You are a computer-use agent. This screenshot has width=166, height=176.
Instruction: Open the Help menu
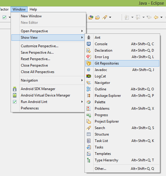point(33,9)
